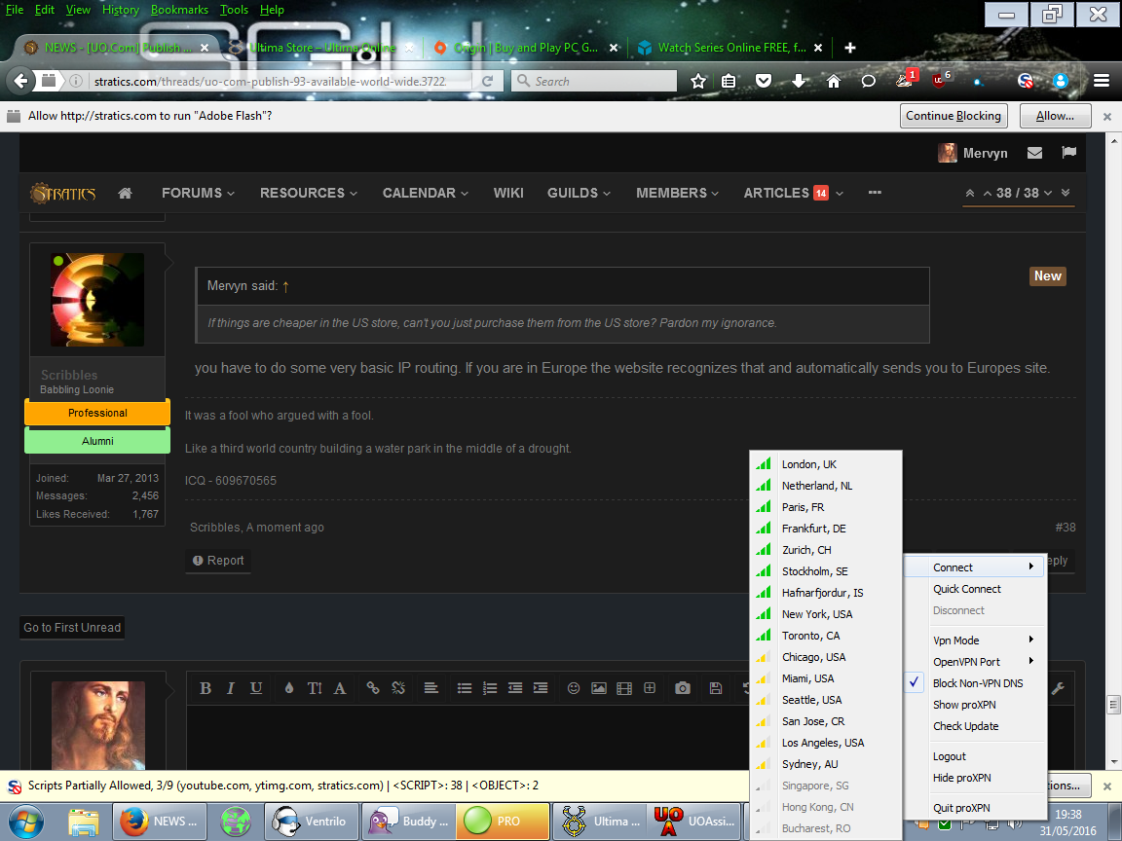The height and width of the screenshot is (841, 1122).
Task: Insert media with the film icon
Action: click(624, 688)
